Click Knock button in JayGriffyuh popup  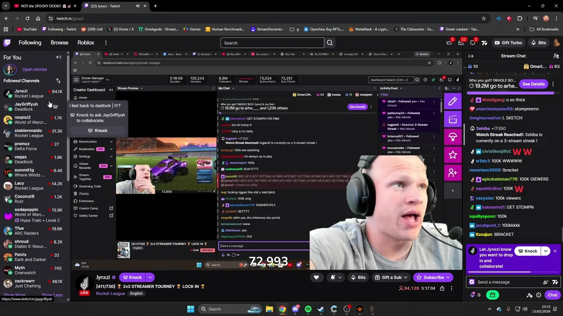click(97, 130)
